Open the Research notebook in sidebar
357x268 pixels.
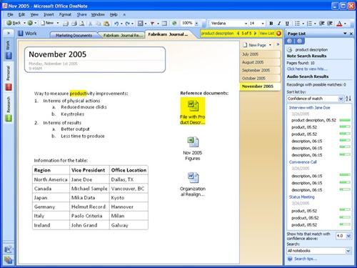[9, 109]
